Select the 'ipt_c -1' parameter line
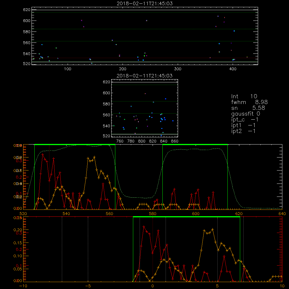 245,120
